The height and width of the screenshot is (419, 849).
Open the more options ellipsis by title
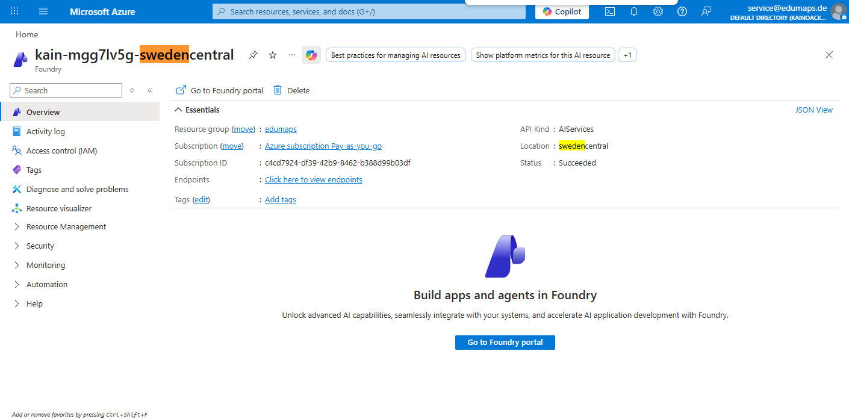pyautogui.click(x=292, y=55)
